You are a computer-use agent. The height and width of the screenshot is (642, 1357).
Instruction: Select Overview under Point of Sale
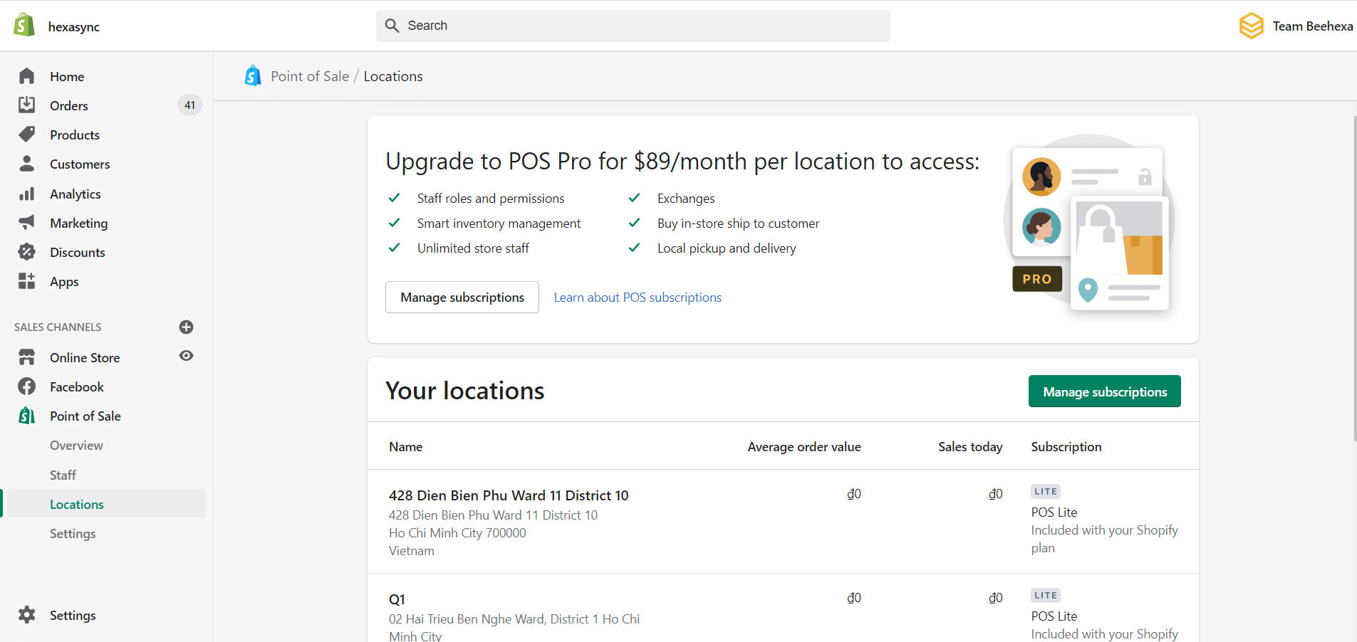tap(76, 445)
